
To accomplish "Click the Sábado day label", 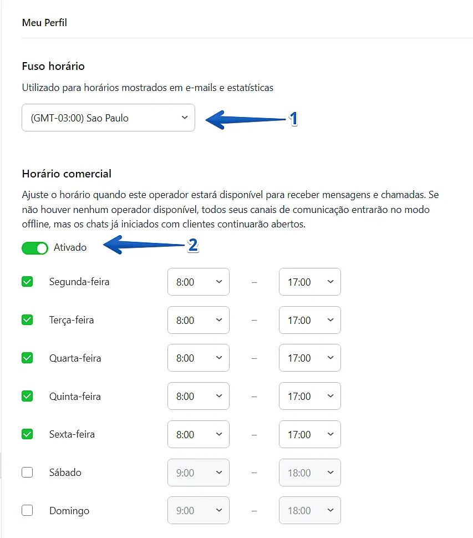I will 65,473.
